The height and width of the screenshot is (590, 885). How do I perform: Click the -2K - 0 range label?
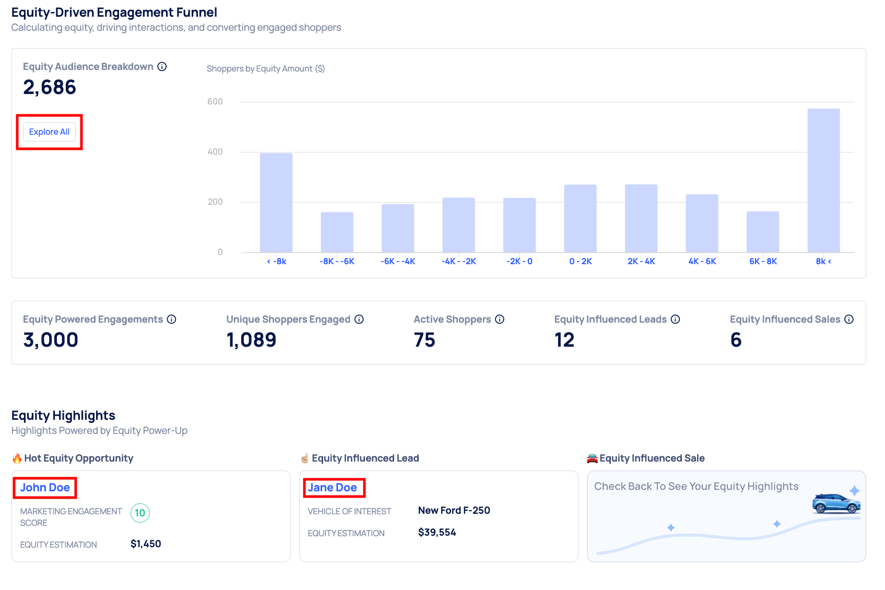tap(520, 261)
